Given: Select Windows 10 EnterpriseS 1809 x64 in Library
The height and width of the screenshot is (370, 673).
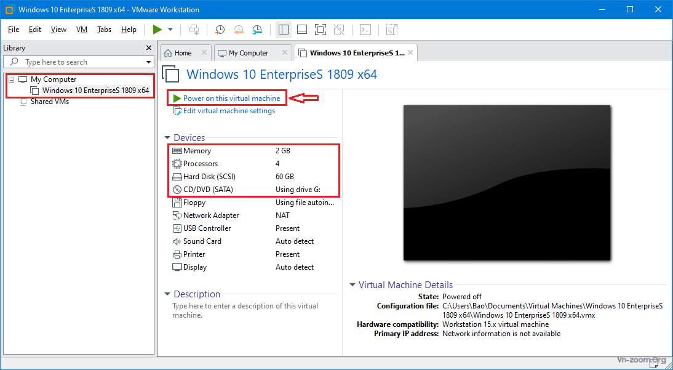Looking at the screenshot, I should click(x=96, y=90).
